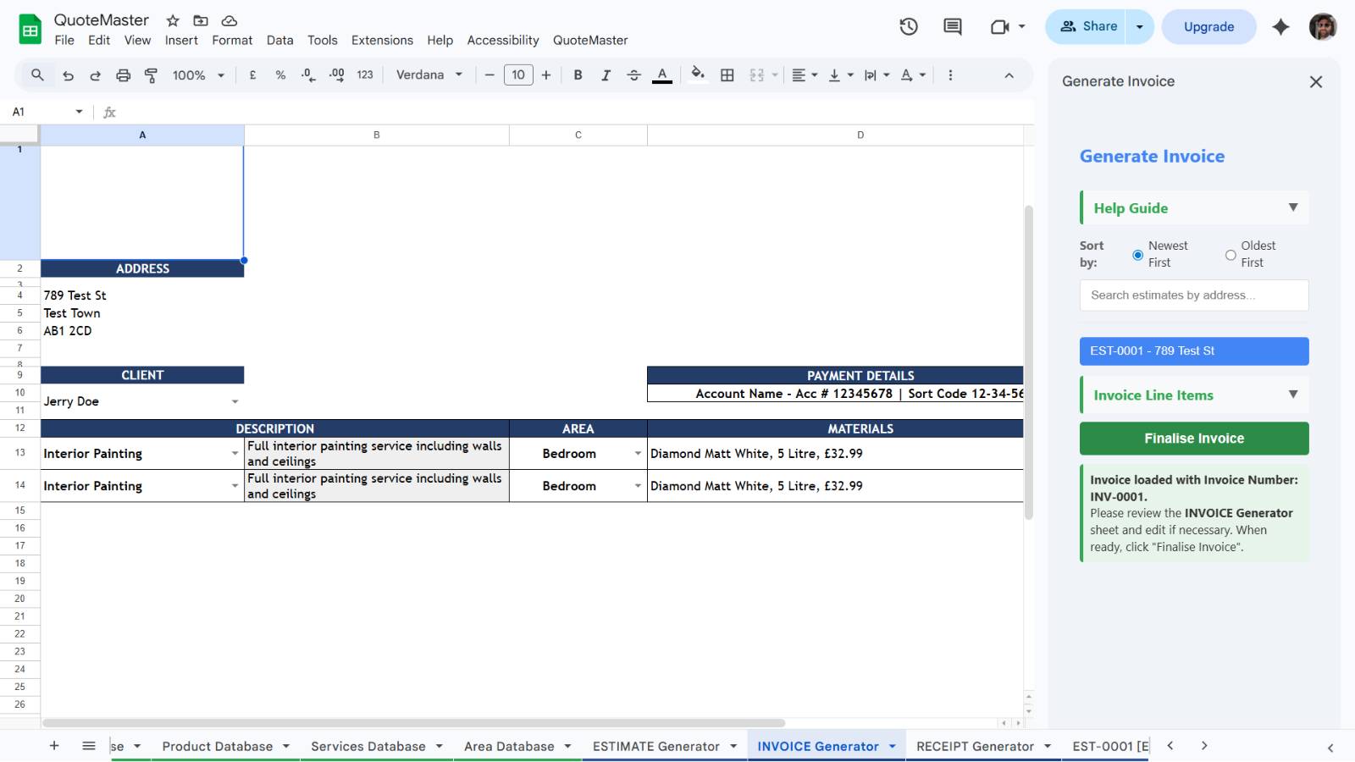Select the Newest First radio button

[x=1137, y=254]
